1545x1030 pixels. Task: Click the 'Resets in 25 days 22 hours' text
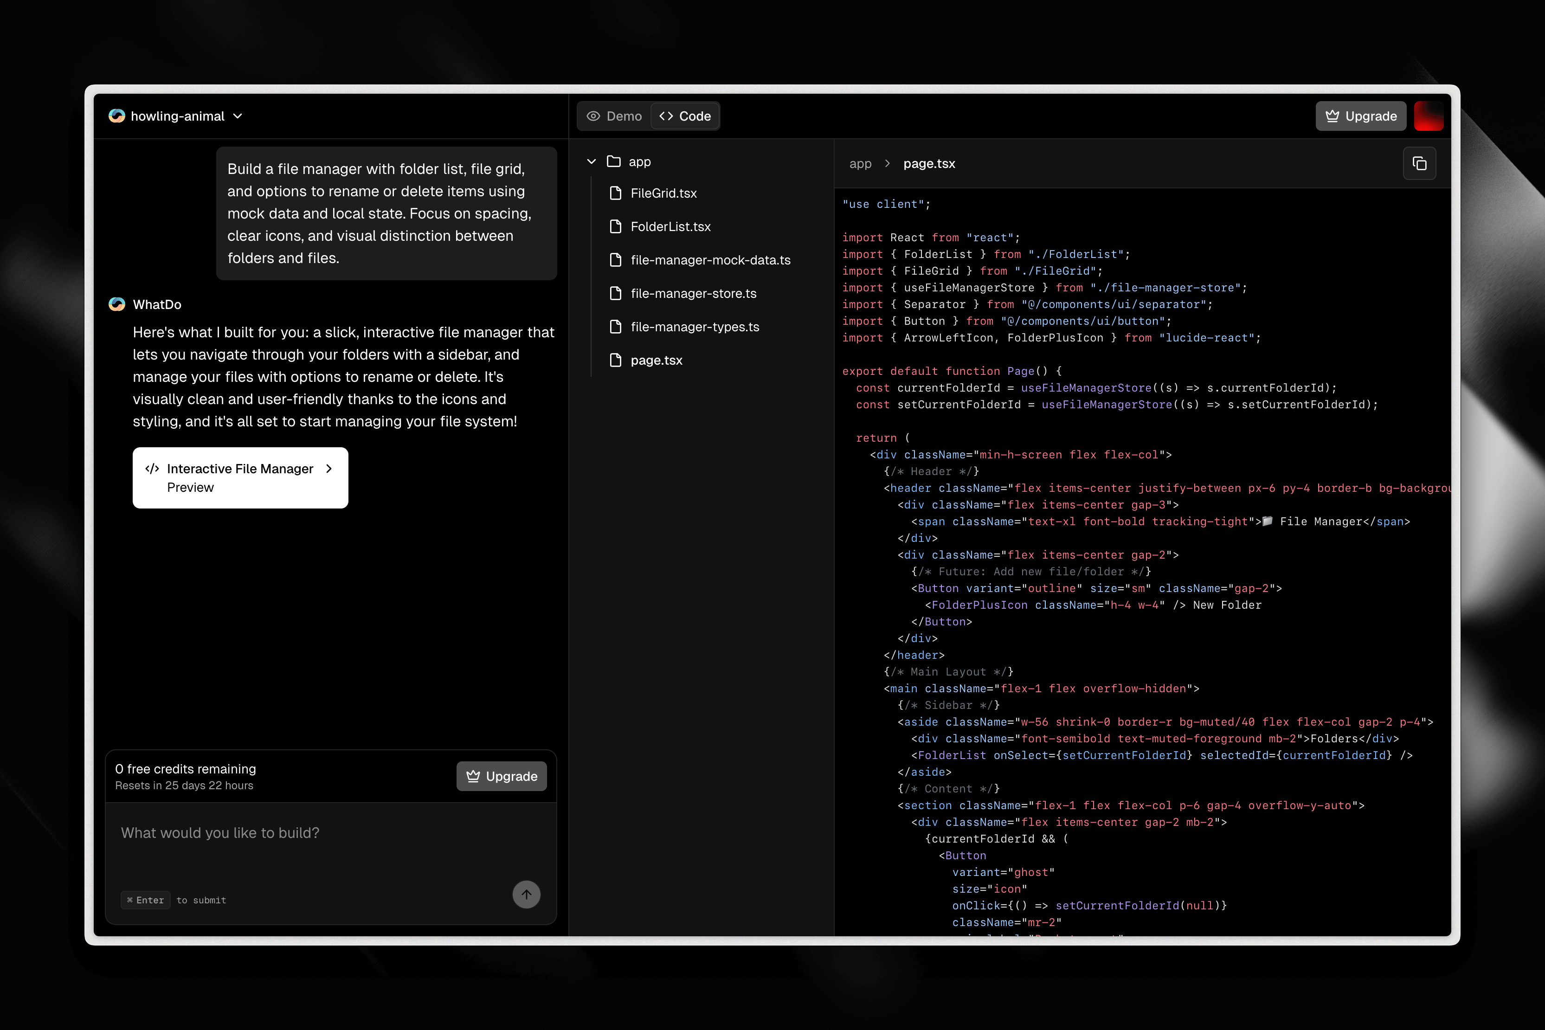coord(184,785)
